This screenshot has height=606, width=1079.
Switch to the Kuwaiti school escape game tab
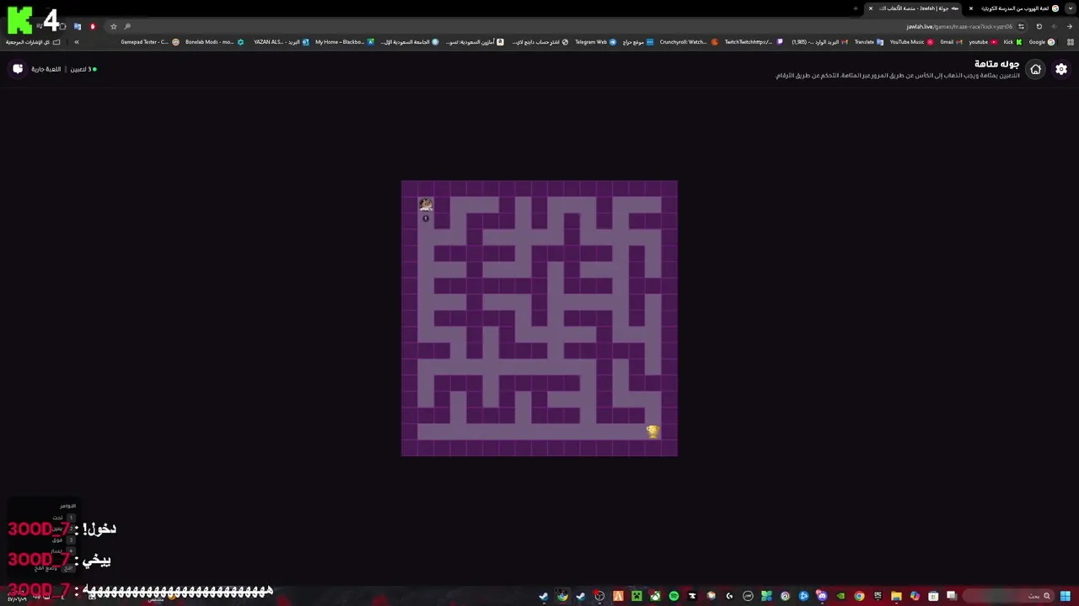click(x=1012, y=8)
